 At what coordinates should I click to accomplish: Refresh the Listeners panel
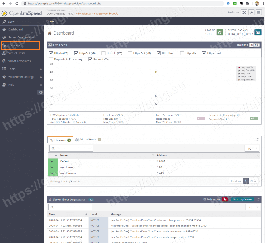(x=257, y=140)
